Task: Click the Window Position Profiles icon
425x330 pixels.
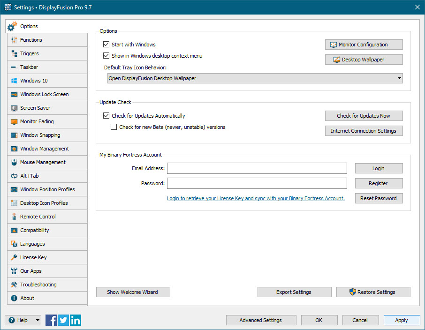Action: click(14, 189)
